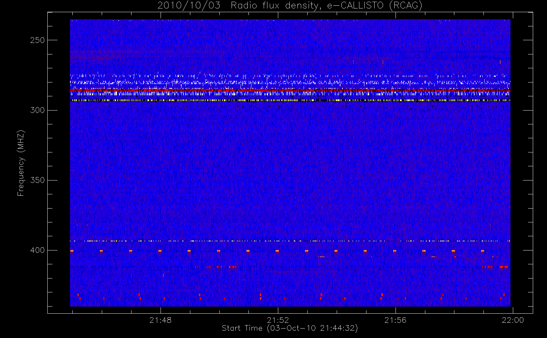This screenshot has height=338, width=547.
Task: Click the 250 frequency tick label
Action: point(37,40)
